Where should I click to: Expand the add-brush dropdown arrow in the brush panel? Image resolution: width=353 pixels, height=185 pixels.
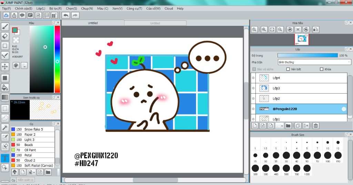34,172
